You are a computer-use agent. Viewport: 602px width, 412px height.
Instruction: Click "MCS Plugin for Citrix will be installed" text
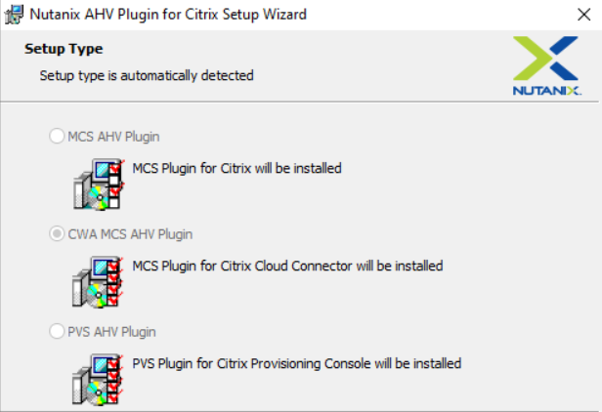[236, 168]
